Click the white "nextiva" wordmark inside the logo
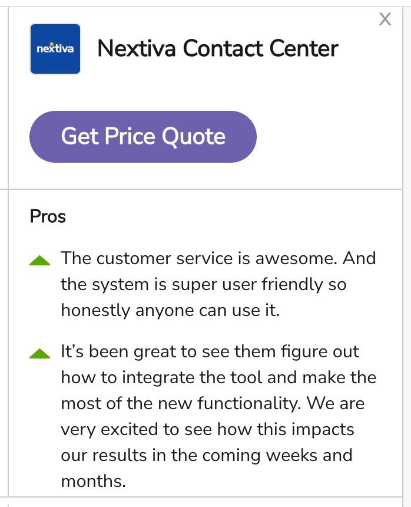 pos(55,48)
